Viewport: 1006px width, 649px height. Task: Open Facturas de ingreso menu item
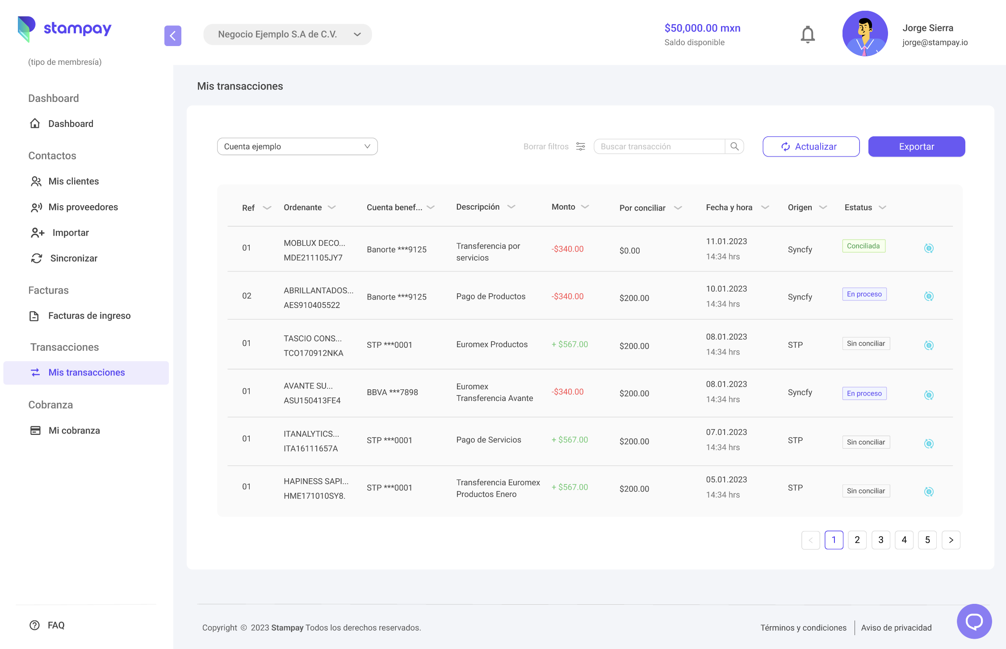click(x=89, y=316)
